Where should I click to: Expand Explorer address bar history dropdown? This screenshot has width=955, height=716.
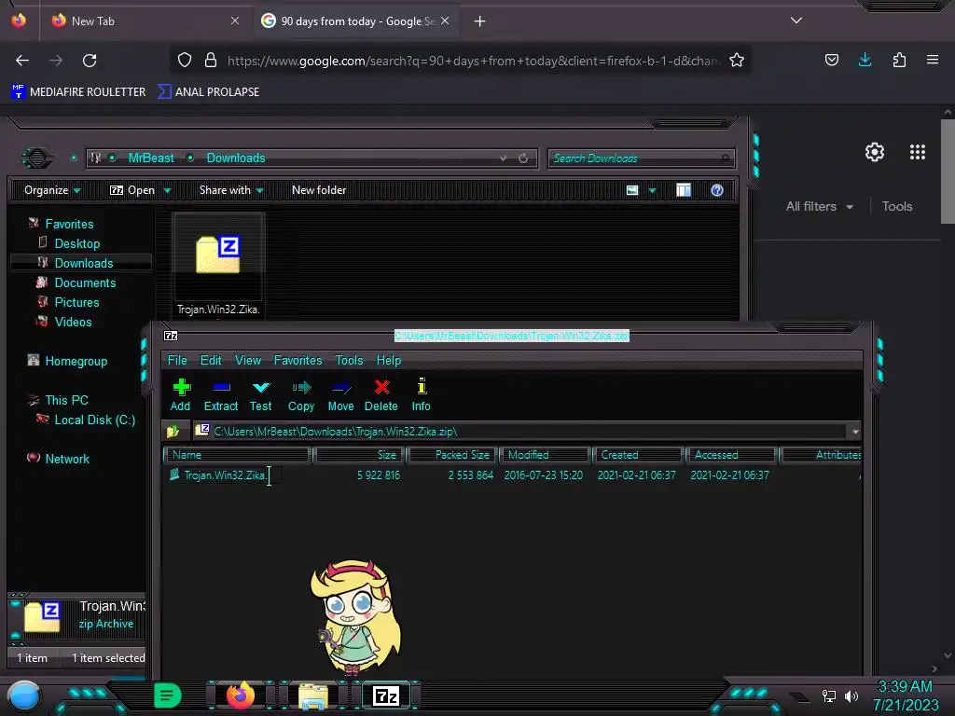click(503, 158)
